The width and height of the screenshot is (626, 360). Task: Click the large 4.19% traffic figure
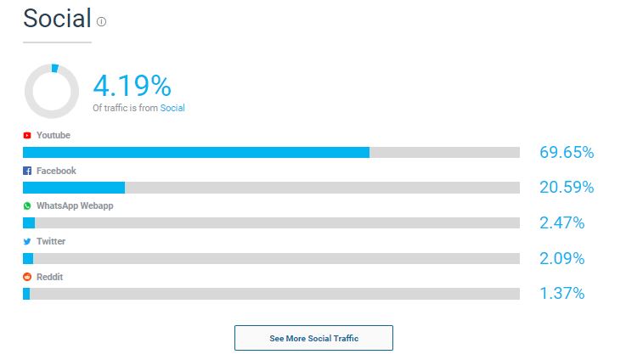(133, 86)
